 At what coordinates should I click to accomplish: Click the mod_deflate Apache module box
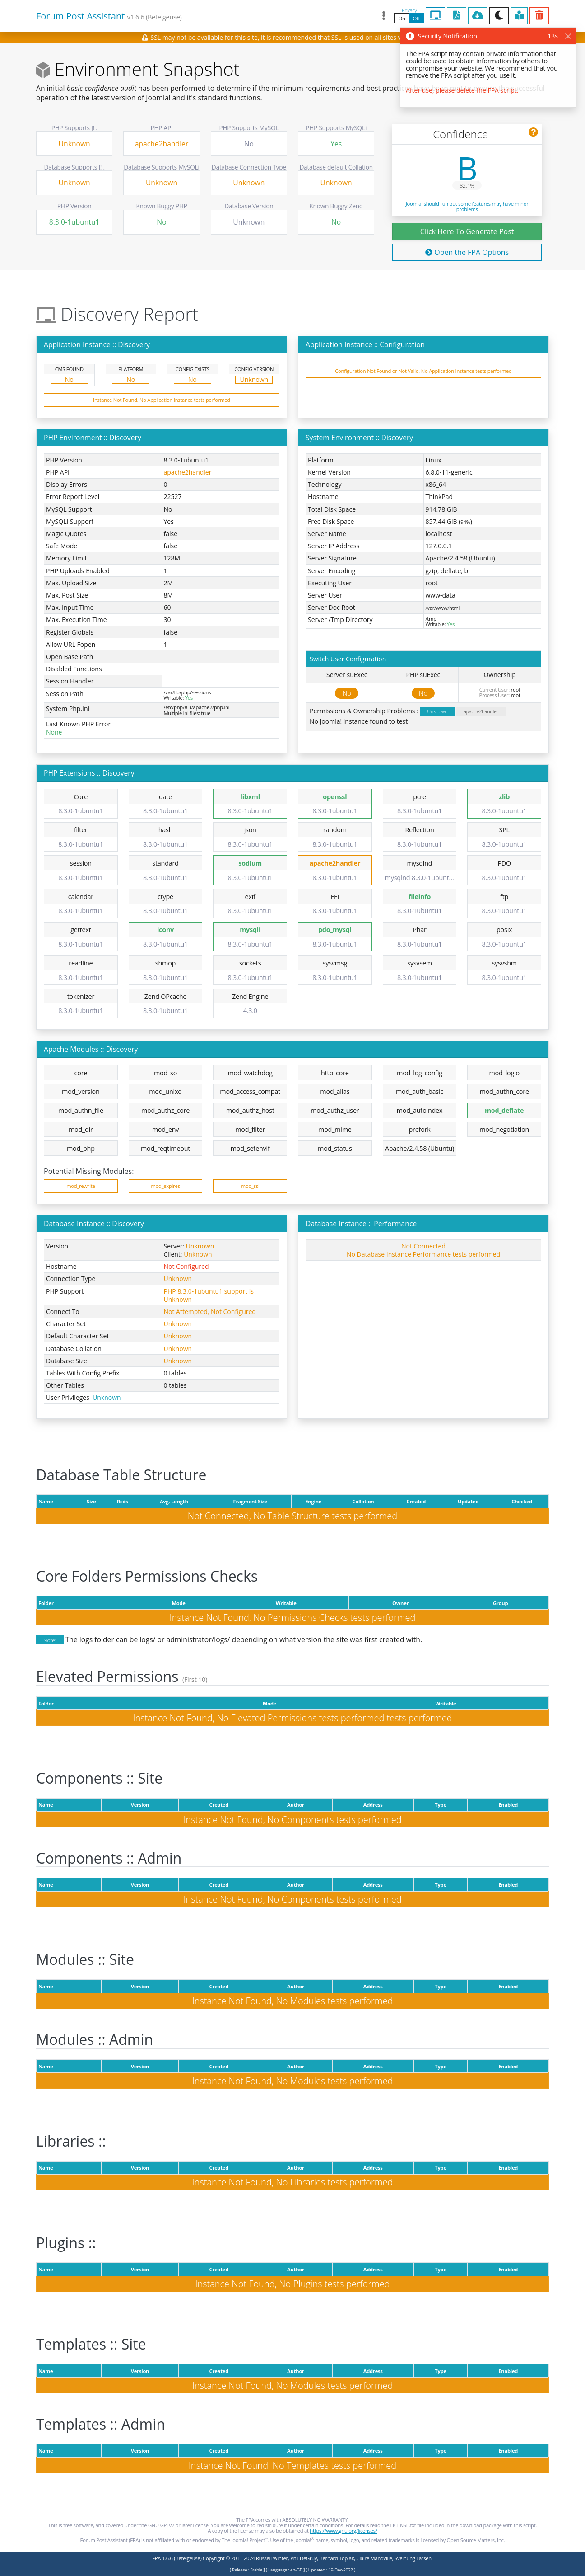pyautogui.click(x=504, y=1110)
